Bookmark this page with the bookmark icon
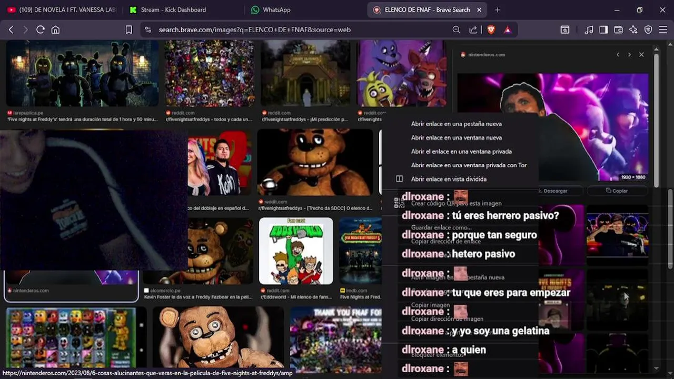Image resolution: width=674 pixels, height=379 pixels. (x=128, y=30)
